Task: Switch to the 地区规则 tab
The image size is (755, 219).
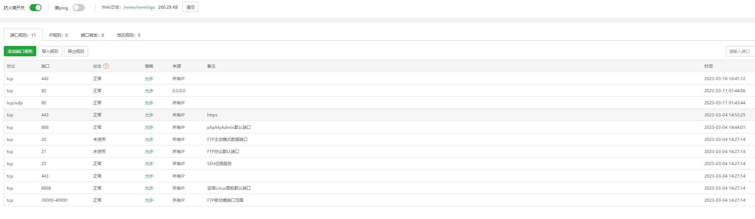Action: click(x=129, y=35)
